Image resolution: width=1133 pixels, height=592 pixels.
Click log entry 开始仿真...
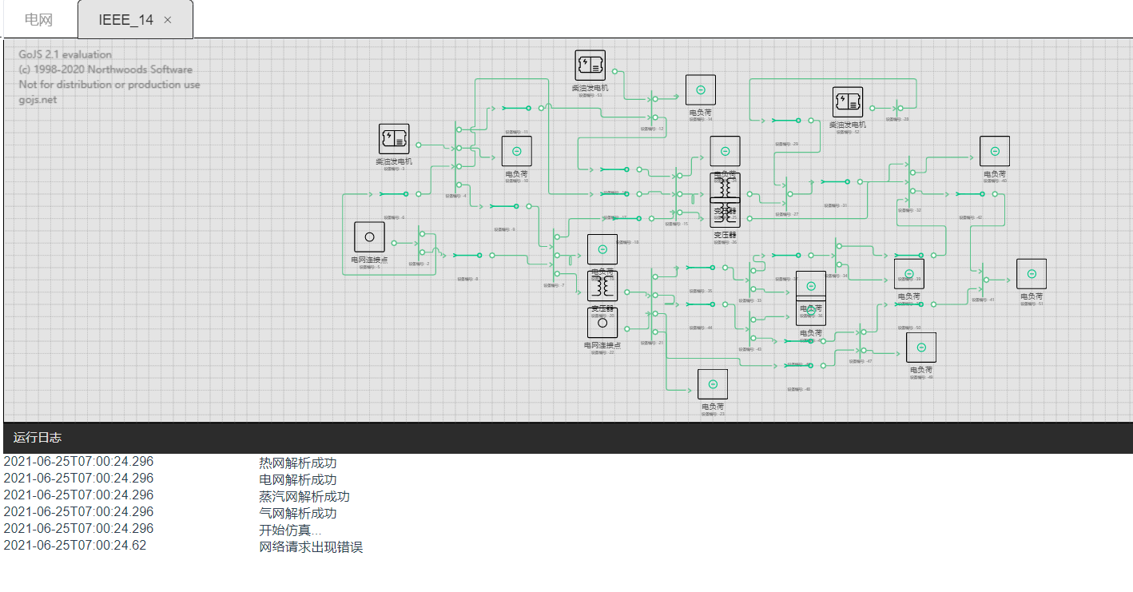click(290, 530)
